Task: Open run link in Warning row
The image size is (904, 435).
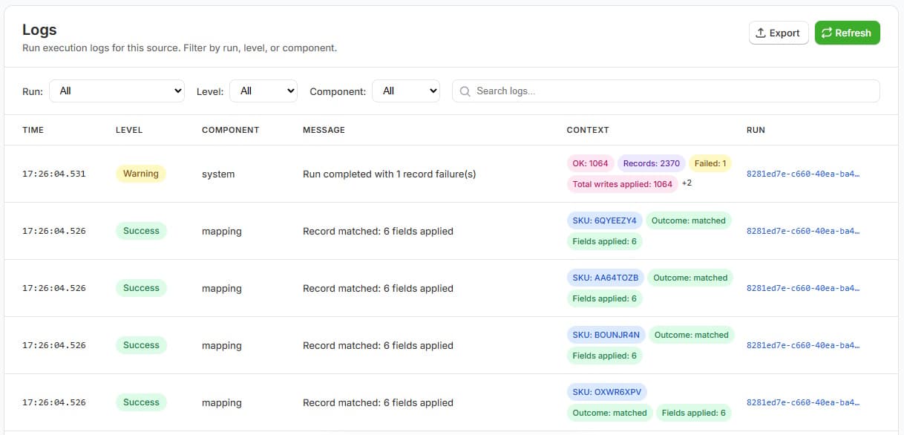Action: [803, 174]
